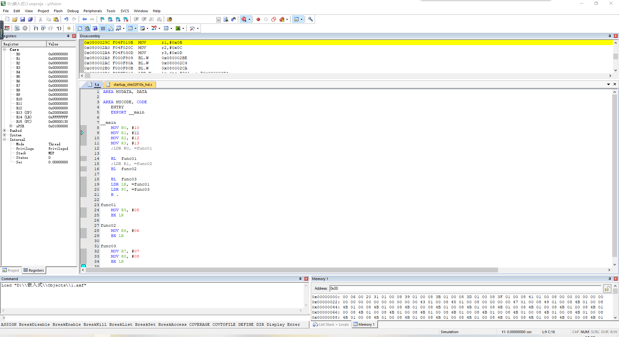Open the Toolbox dropdown arrow

[198, 28]
